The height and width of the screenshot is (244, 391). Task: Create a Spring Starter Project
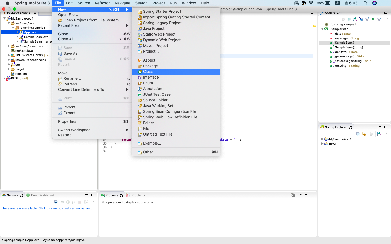click(x=176, y=11)
